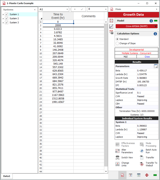Click the Alter Parameters icon

pyautogui.click(x=117, y=151)
